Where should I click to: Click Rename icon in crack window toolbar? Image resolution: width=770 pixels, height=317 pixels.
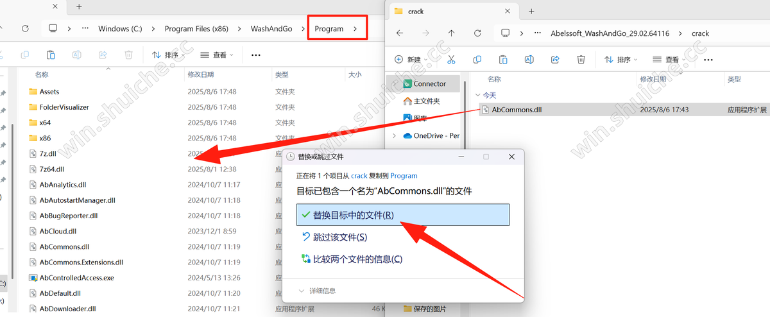click(529, 60)
